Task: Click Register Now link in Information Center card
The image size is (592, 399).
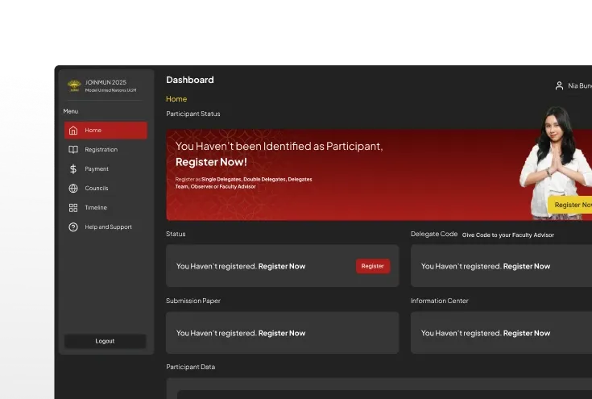Action: (x=527, y=333)
